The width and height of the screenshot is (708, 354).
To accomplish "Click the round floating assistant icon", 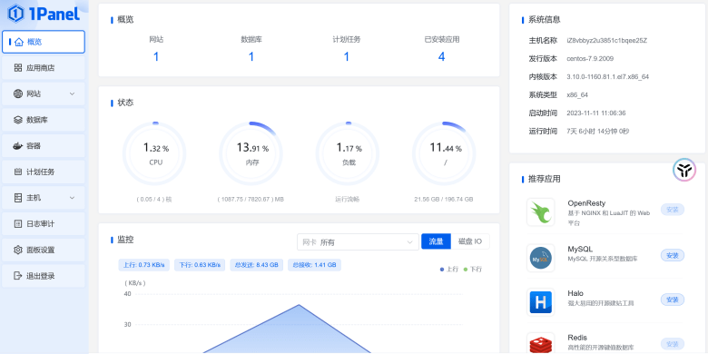I will click(684, 170).
